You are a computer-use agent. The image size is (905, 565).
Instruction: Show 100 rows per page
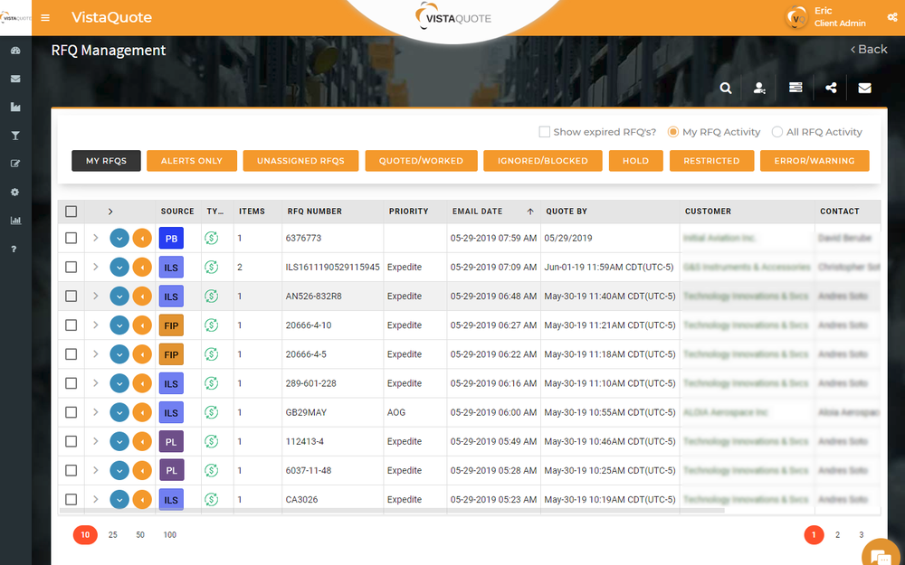170,535
